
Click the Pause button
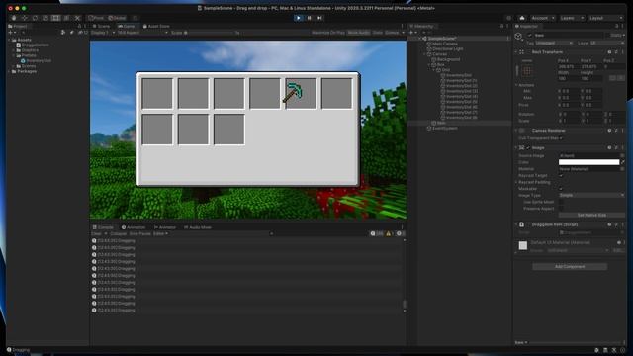pos(310,18)
